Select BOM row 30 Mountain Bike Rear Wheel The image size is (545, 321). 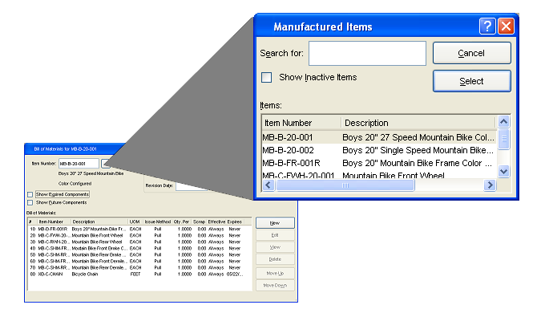point(139,242)
